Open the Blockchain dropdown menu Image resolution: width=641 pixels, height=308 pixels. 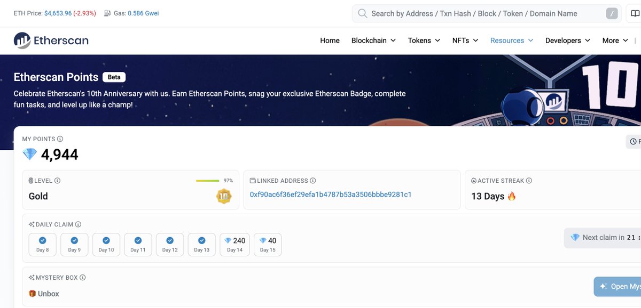[373, 40]
